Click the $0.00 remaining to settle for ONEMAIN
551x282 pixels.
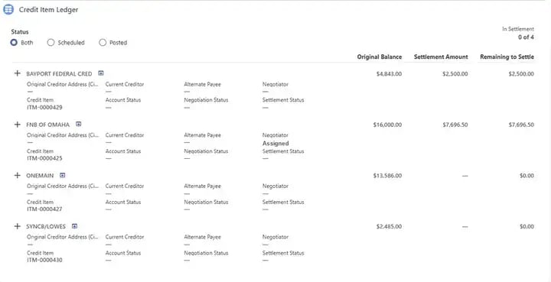527,176
